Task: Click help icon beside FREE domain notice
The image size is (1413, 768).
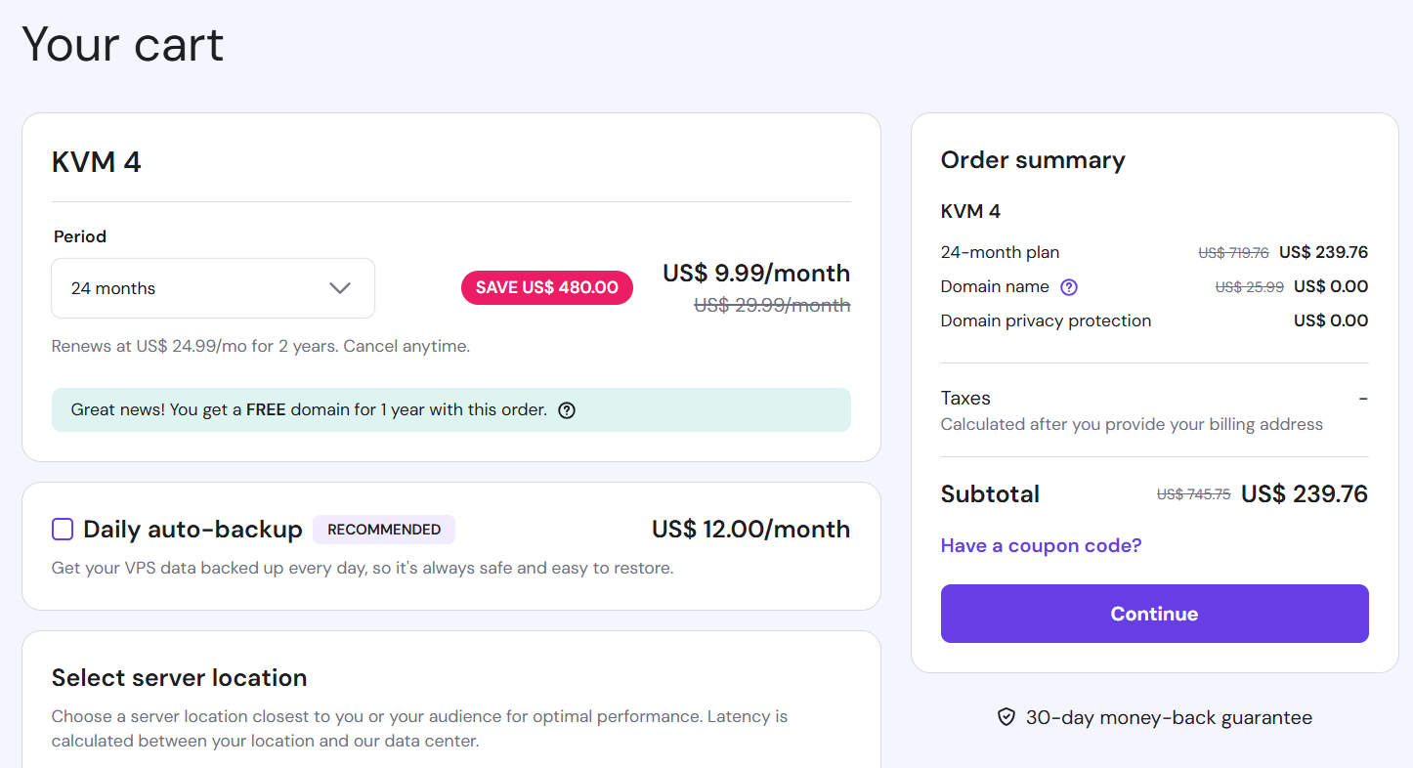Action: [x=567, y=410]
